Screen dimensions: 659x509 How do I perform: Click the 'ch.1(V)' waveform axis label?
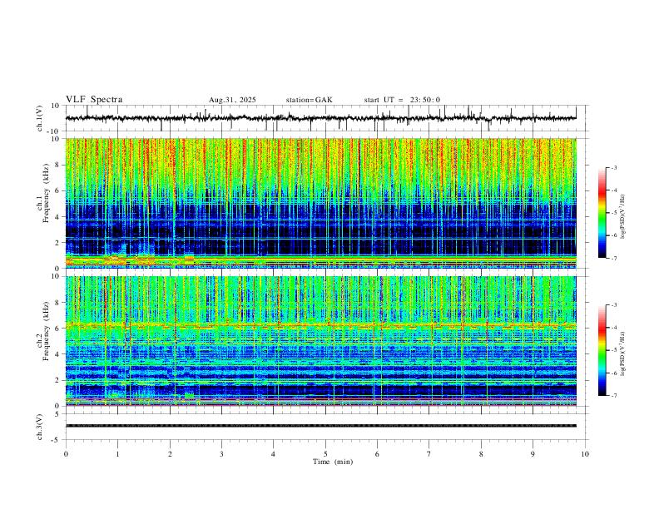(x=40, y=118)
